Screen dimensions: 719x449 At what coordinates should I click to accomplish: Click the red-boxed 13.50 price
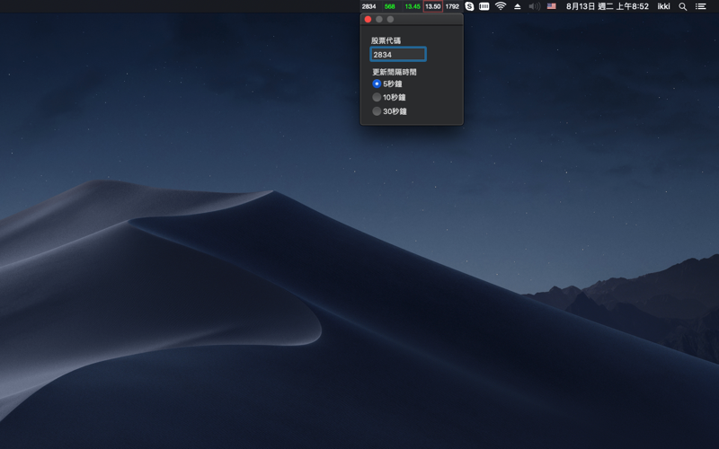pyautogui.click(x=432, y=6)
